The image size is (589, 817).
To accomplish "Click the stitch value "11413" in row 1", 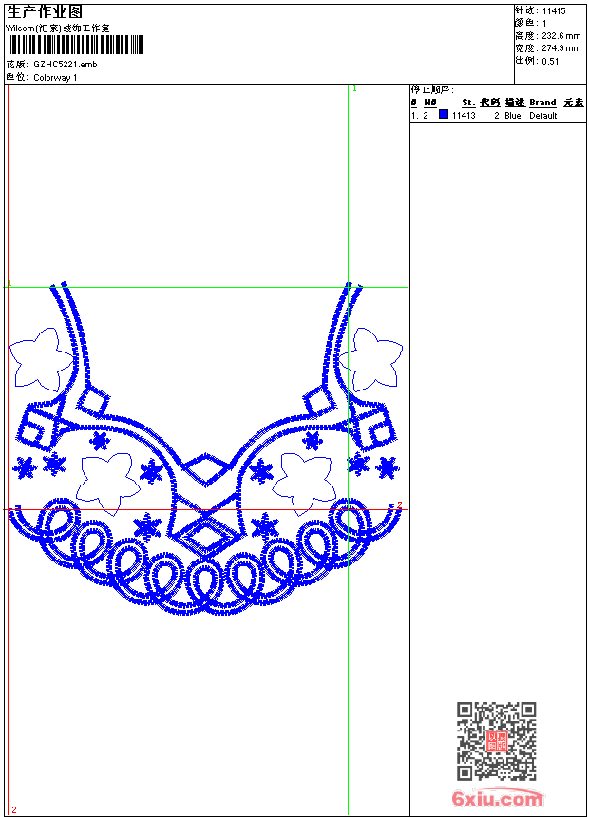I will 464,116.
